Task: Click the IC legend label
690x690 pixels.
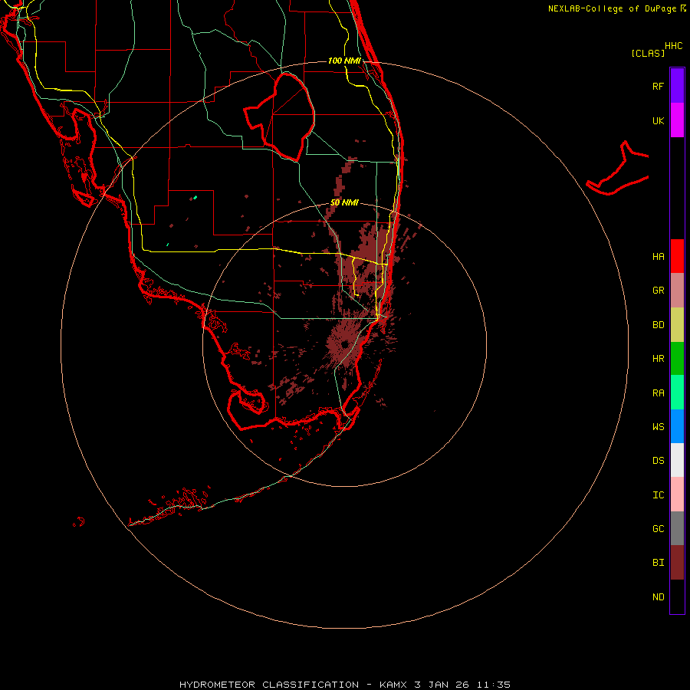Action: coord(658,495)
